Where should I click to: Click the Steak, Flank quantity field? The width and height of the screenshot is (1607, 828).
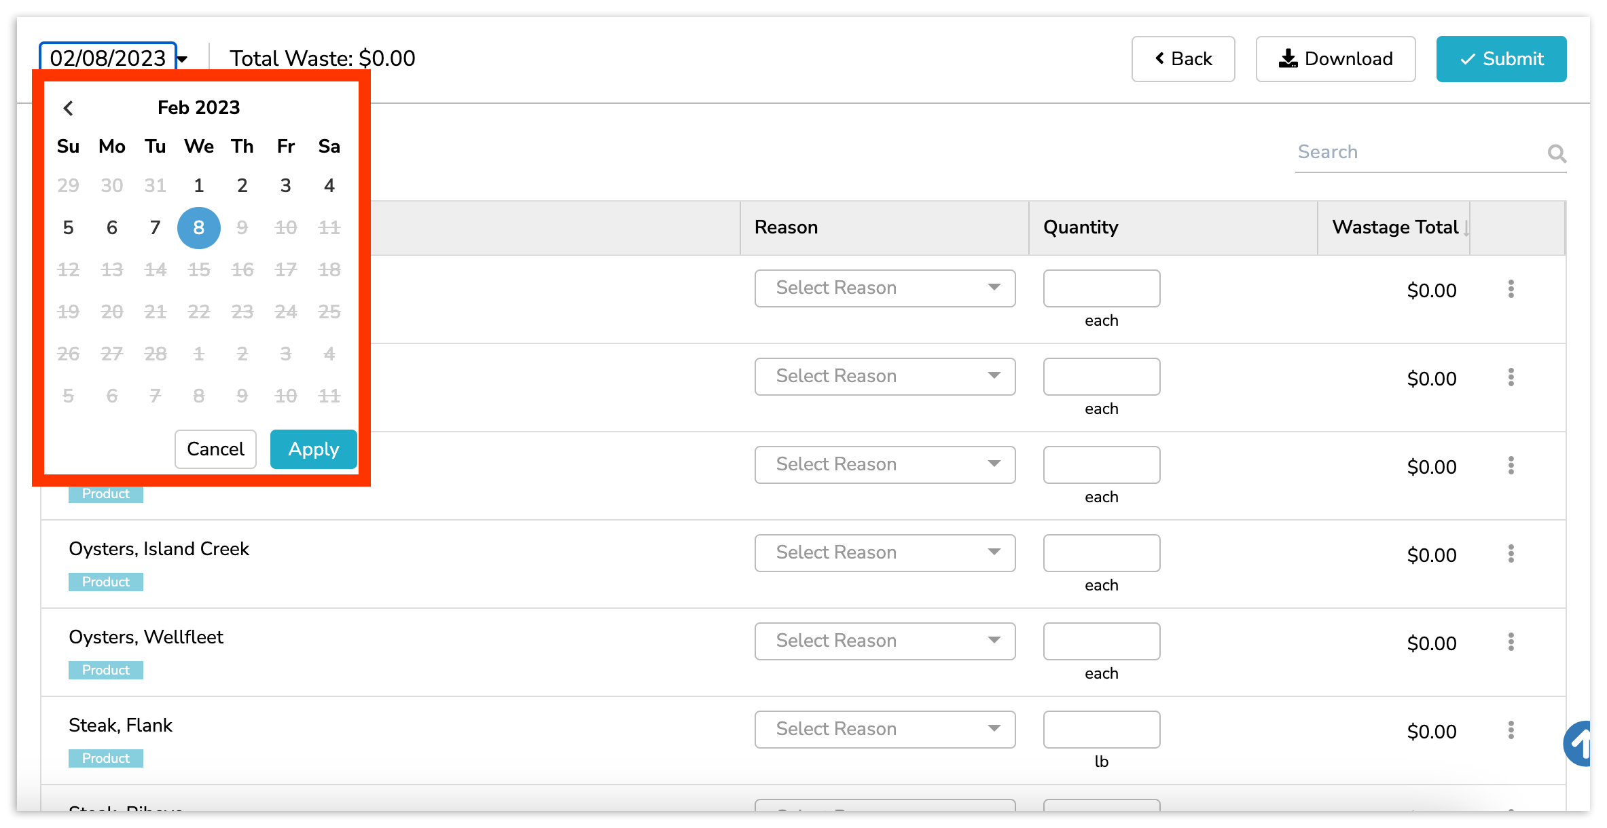click(1101, 730)
